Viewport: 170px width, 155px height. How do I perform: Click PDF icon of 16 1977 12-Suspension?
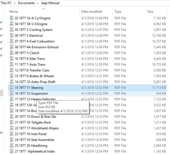[x=12, y=93]
